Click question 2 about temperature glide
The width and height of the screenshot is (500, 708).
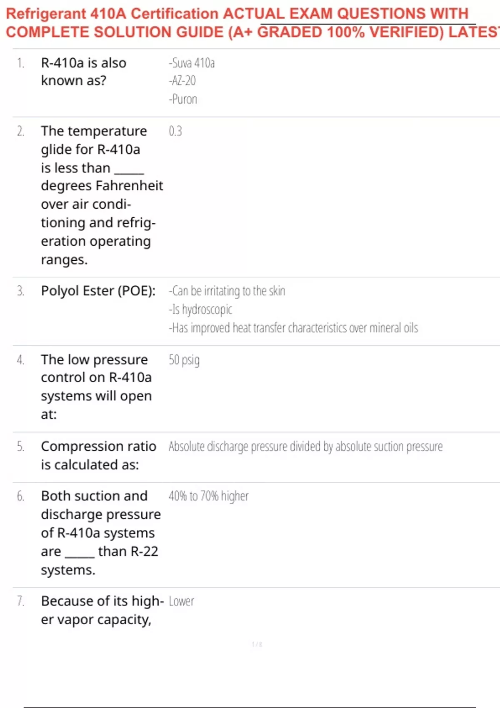pyautogui.click(x=100, y=195)
